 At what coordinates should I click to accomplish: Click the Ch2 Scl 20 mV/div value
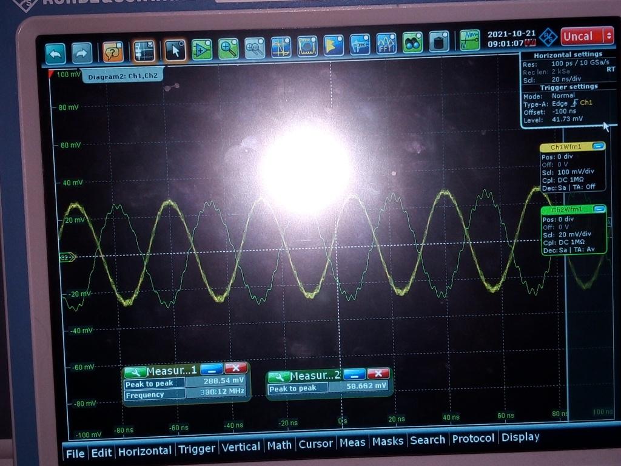click(x=574, y=234)
